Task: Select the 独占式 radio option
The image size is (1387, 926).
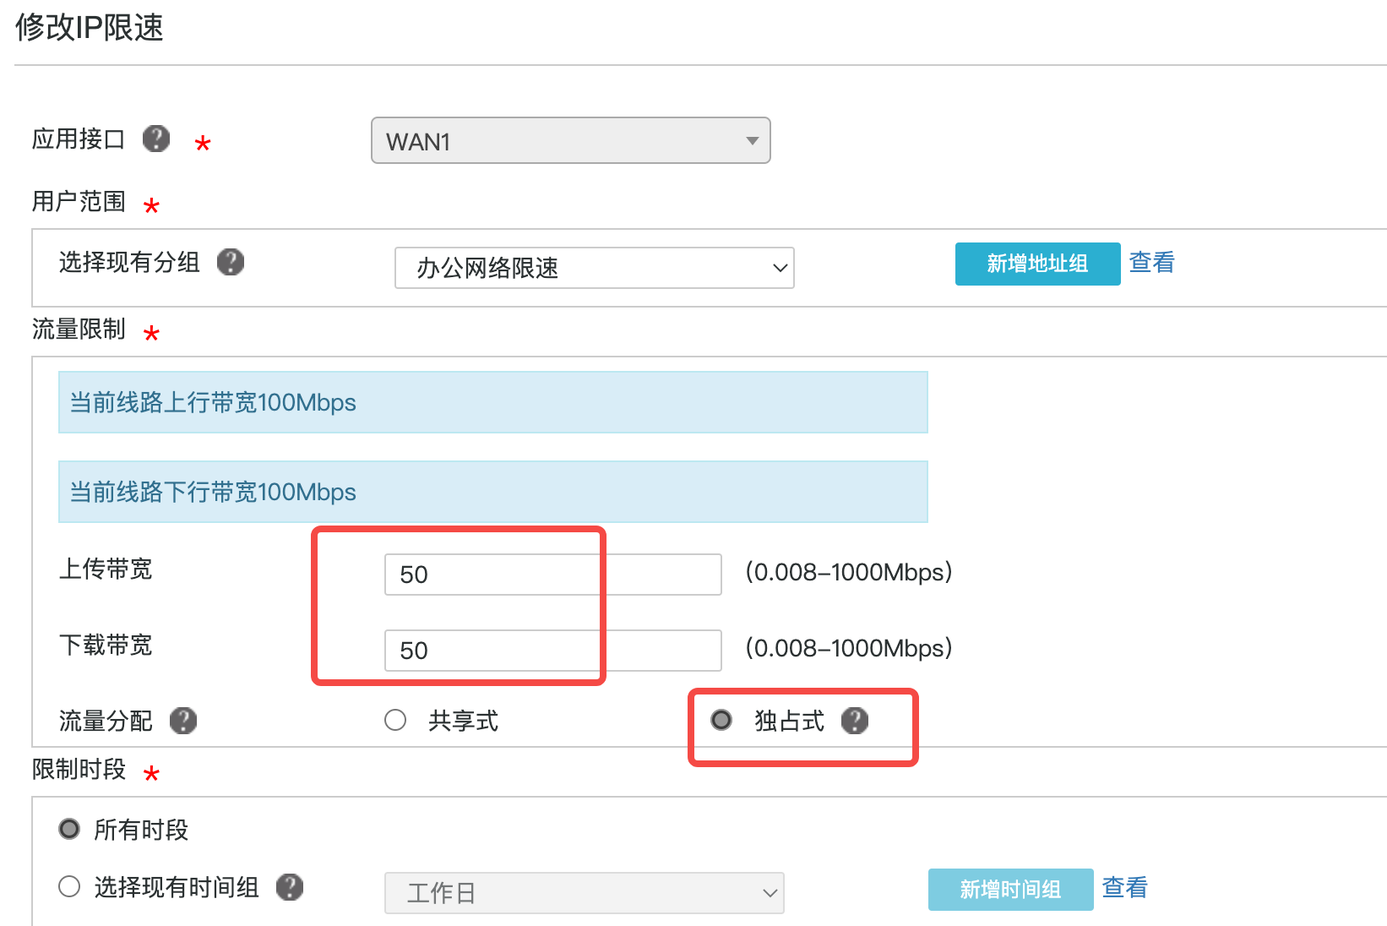Action: click(x=721, y=721)
